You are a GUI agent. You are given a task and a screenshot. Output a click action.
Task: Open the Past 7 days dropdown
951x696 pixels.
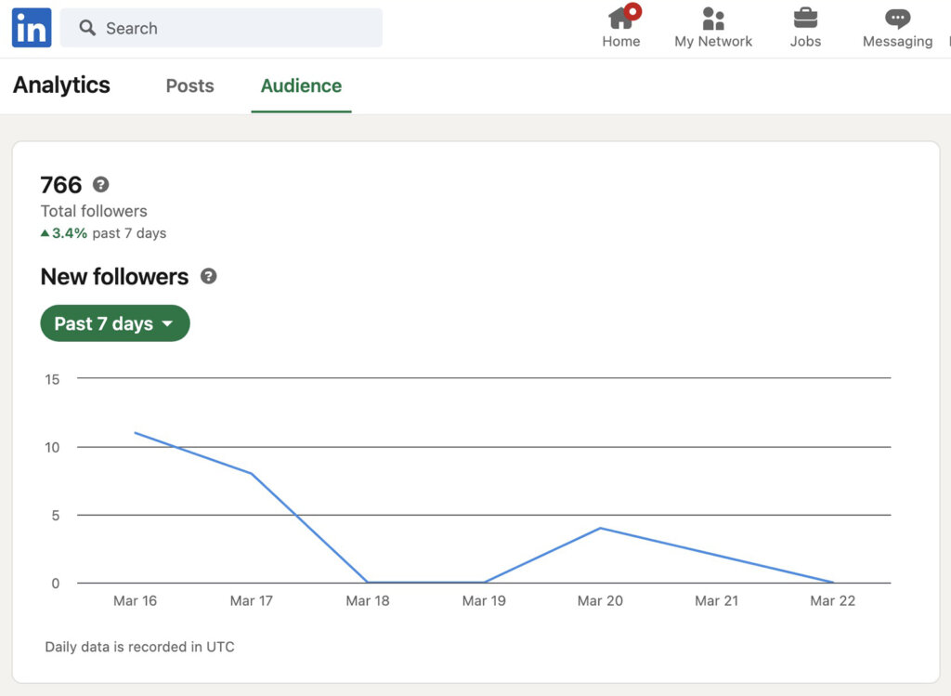pos(114,323)
